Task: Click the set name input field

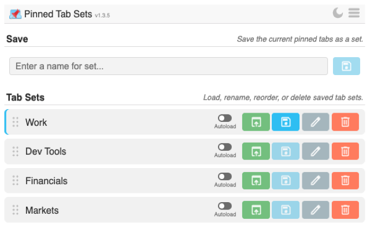Action: 168,66
